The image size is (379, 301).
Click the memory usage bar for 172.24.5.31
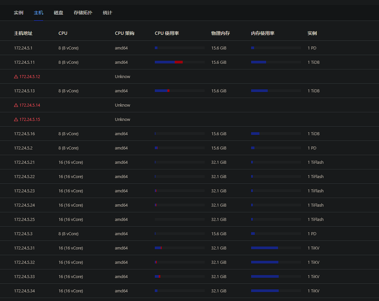pyautogui.click(x=276, y=248)
